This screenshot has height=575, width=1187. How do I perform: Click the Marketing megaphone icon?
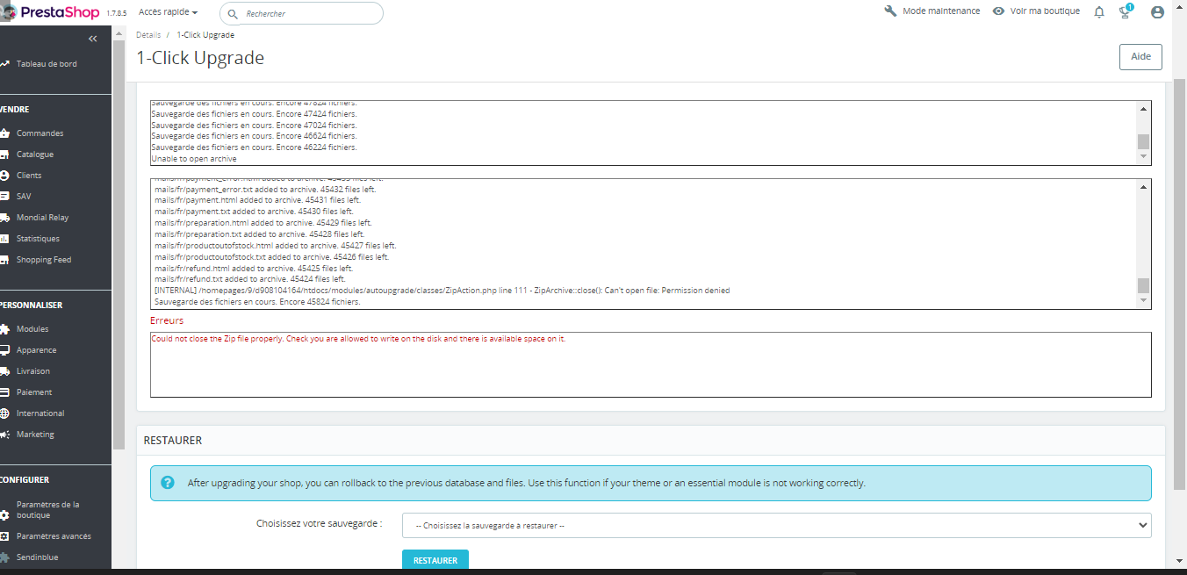(x=4, y=435)
